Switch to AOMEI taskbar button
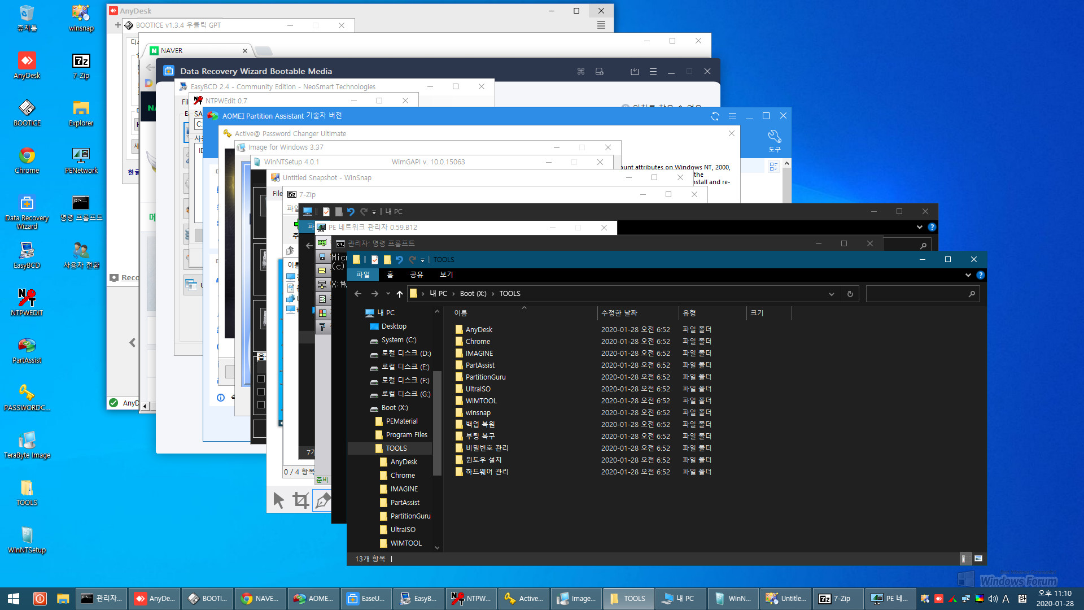The width and height of the screenshot is (1084, 610). [x=313, y=599]
